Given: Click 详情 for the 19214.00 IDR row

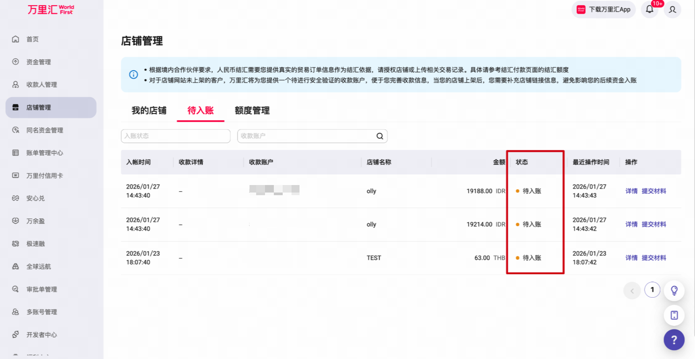Looking at the screenshot, I should click(x=631, y=224).
